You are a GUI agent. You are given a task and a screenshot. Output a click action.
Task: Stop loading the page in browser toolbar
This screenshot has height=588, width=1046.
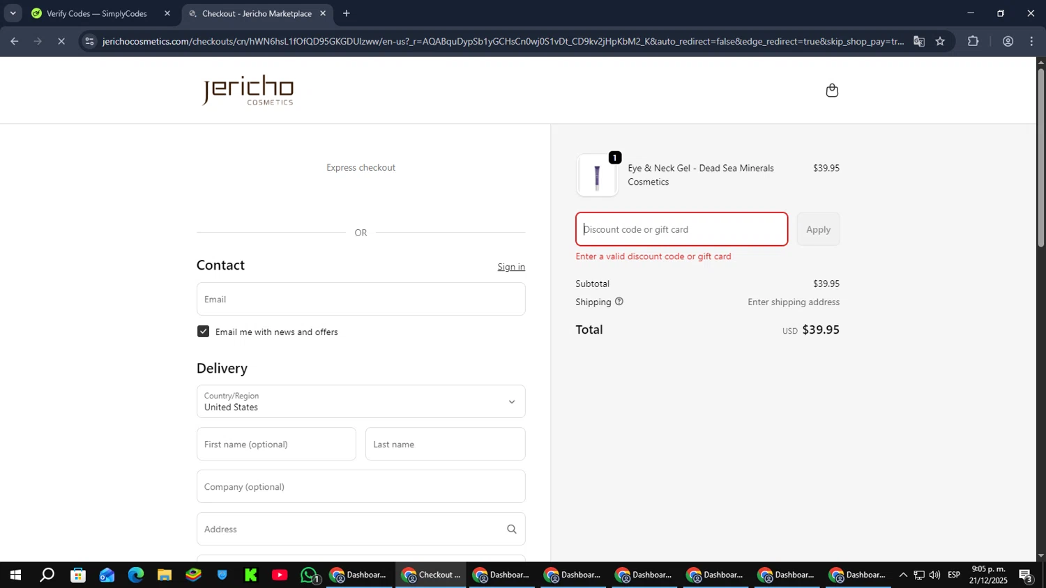click(x=61, y=41)
